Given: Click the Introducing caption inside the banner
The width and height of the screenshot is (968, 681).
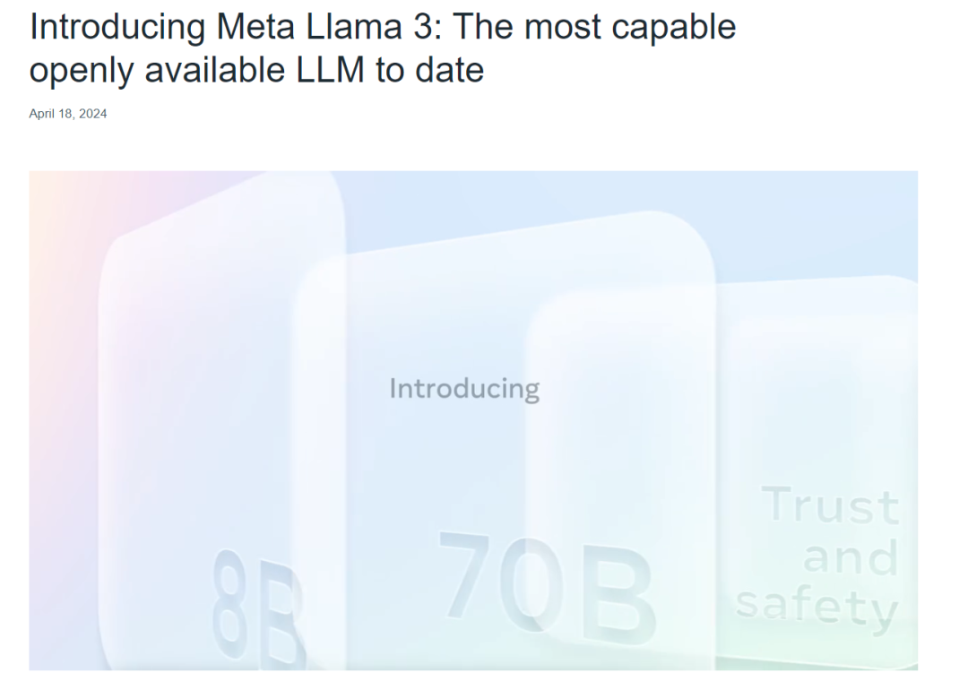Looking at the screenshot, I should (x=464, y=389).
